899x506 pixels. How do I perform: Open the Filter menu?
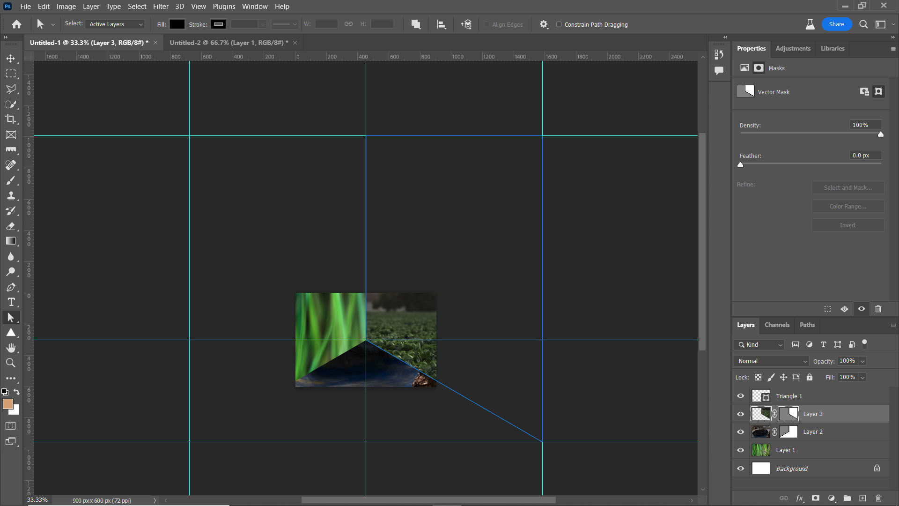[x=161, y=6]
